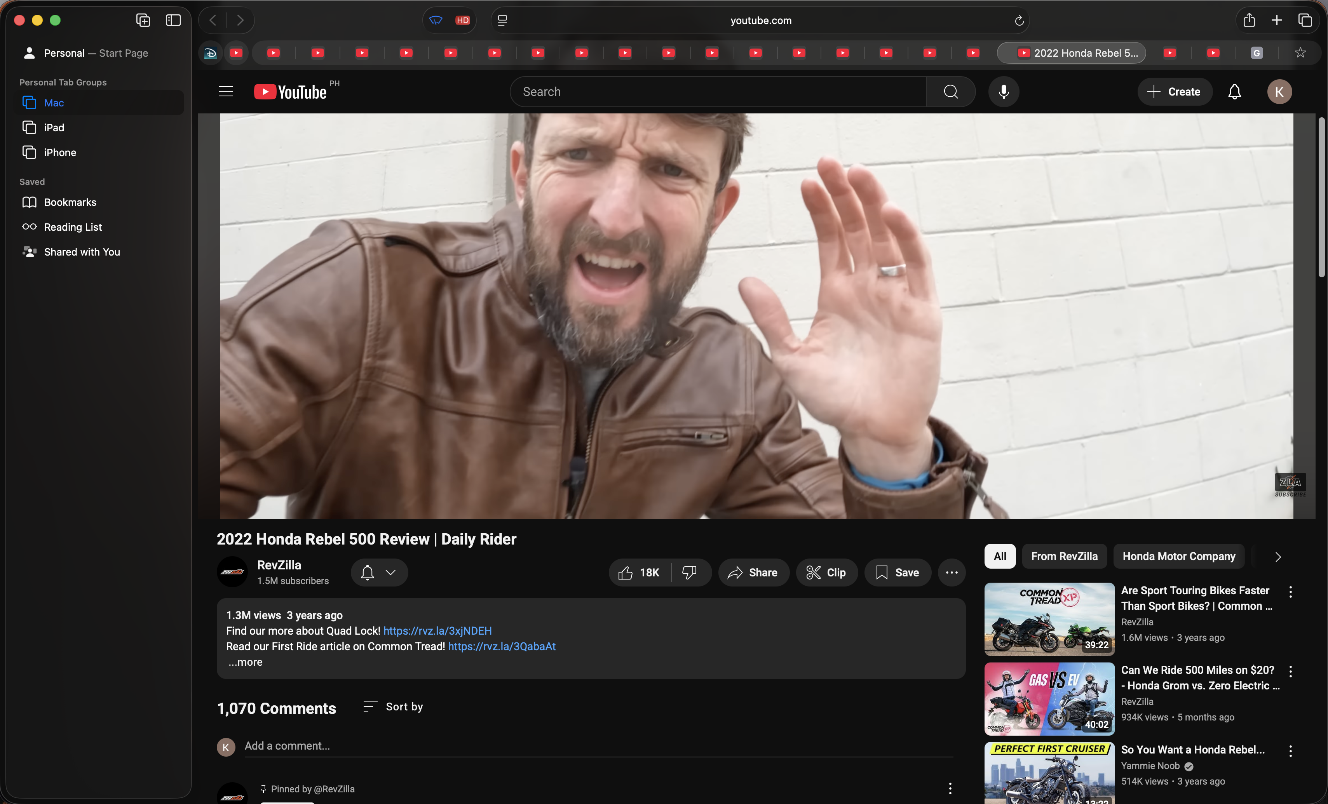
Task: Toggle the Safari sidebar visibility
Action: 173,21
